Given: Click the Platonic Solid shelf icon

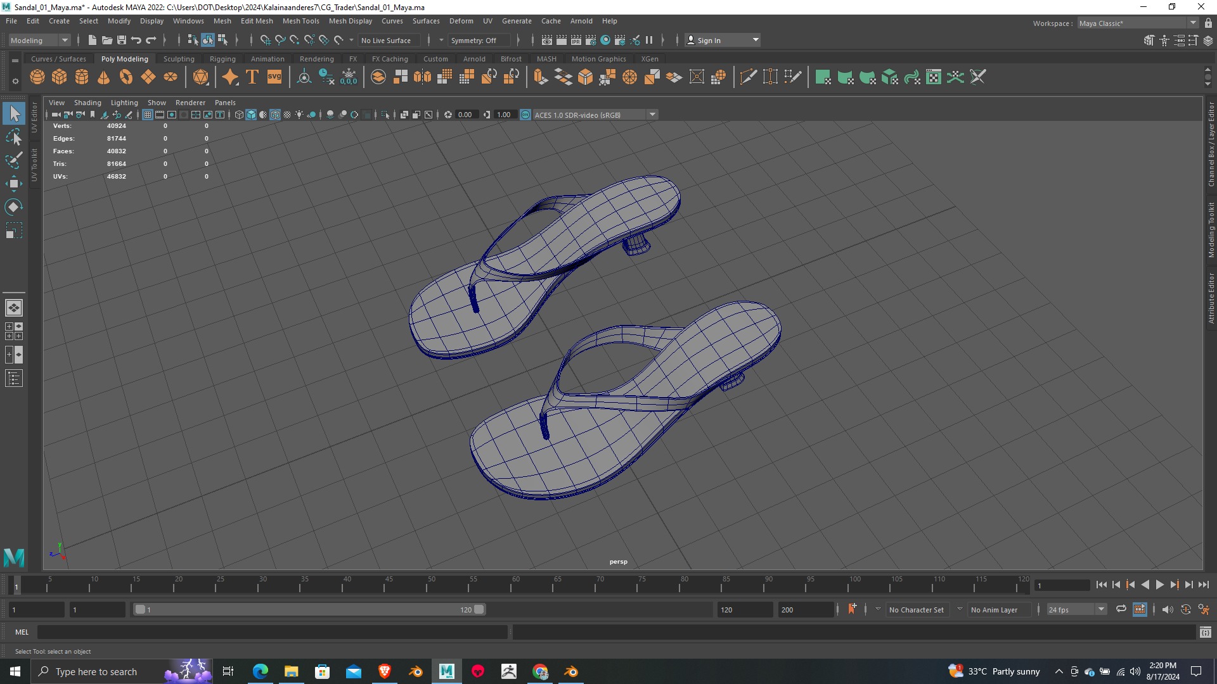Looking at the screenshot, I should (x=201, y=77).
